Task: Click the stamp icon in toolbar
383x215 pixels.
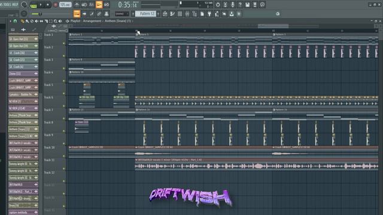Action: (107, 14)
